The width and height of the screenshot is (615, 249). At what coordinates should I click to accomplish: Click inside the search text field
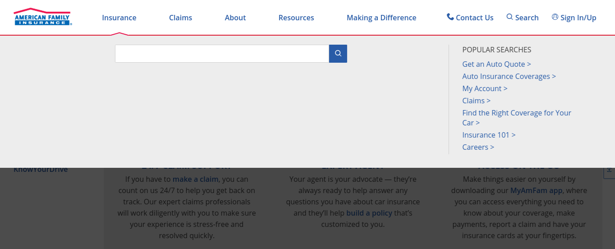coord(222,54)
